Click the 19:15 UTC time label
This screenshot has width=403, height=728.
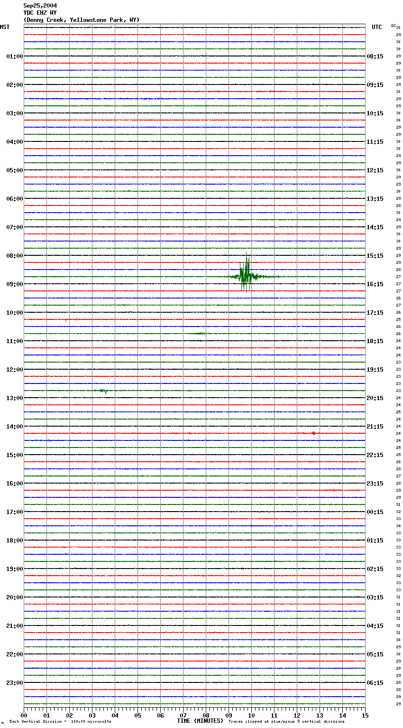(x=375, y=370)
